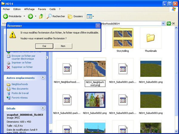The width and height of the screenshot is (179, 134).
Task: Open Poste de travail link
Action: pyautogui.click(x=20, y=93)
